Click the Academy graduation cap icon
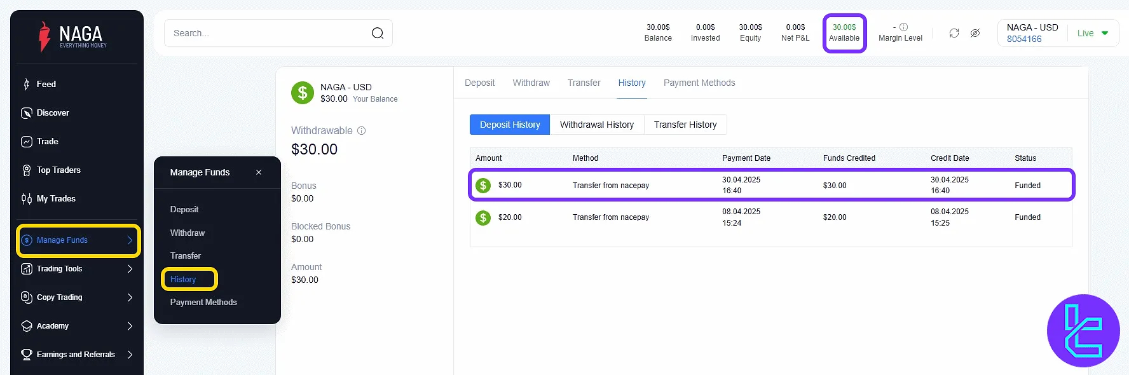 pyautogui.click(x=27, y=326)
